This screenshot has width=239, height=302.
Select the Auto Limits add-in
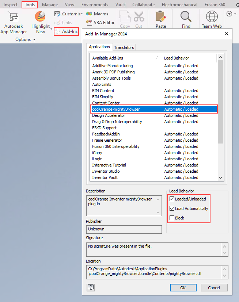pyautogui.click(x=153, y=84)
